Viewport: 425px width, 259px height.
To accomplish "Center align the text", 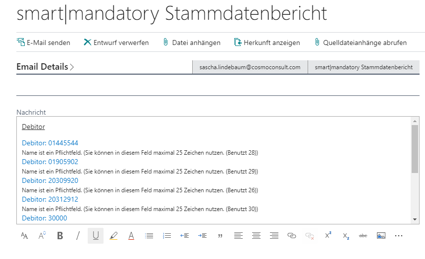I will 256,236.
